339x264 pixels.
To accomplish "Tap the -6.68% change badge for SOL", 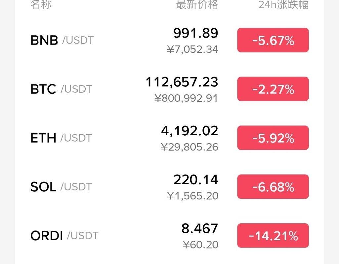I will (x=273, y=186).
